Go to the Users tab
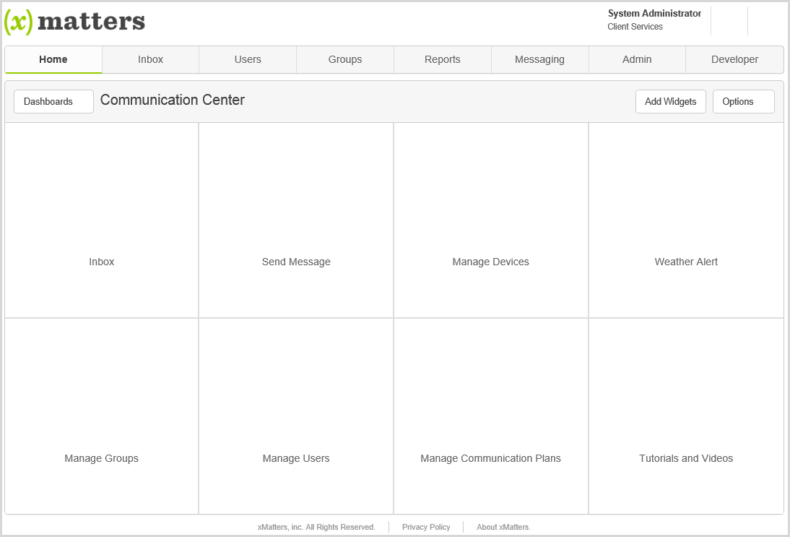This screenshot has width=790, height=537. tap(248, 59)
